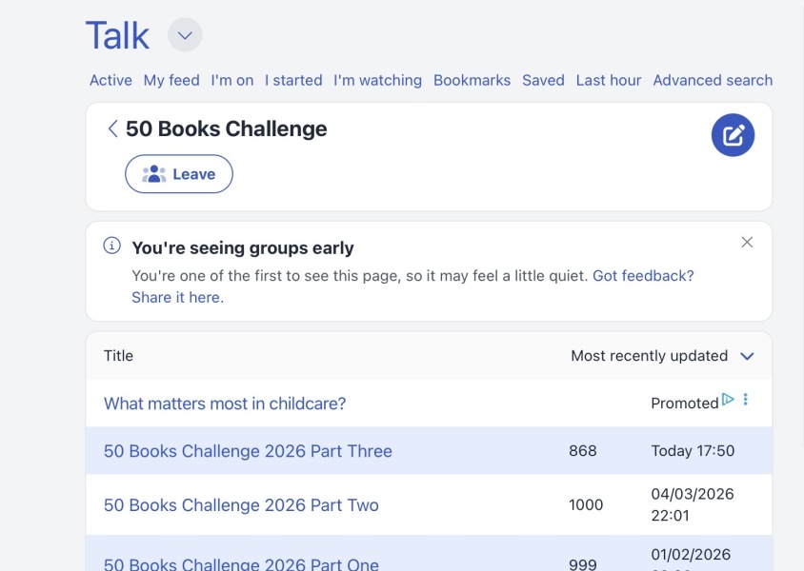Open the Talk section dropdown
This screenshot has width=804, height=571.
click(x=184, y=35)
